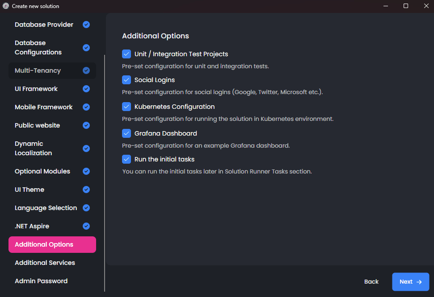Click the checkmark icon beside Optional Modules
434x297 pixels.
(x=86, y=171)
